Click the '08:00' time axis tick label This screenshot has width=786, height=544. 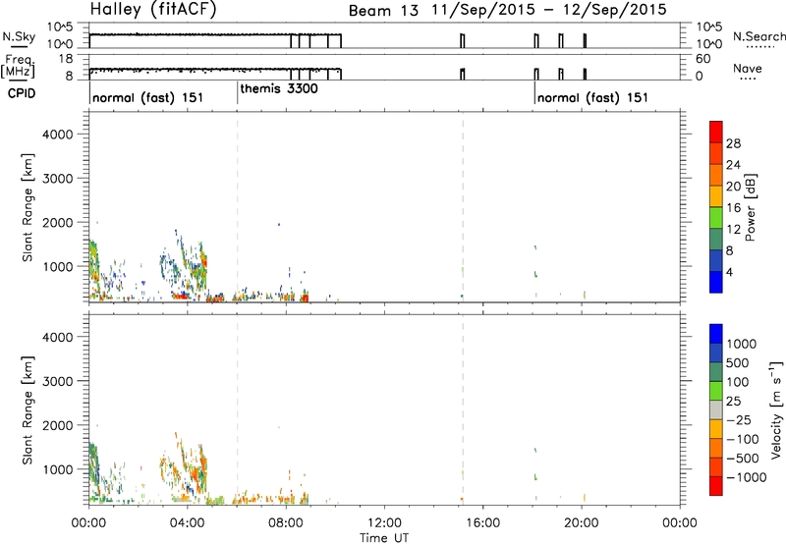point(286,523)
